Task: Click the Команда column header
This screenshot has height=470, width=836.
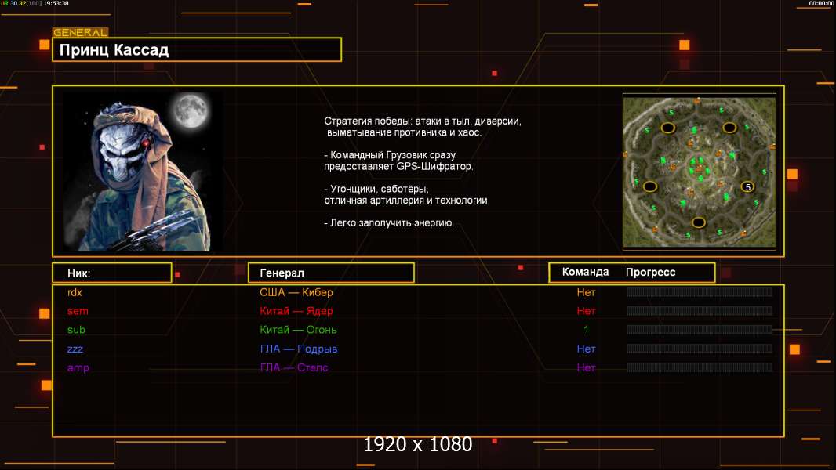Action: tap(585, 272)
